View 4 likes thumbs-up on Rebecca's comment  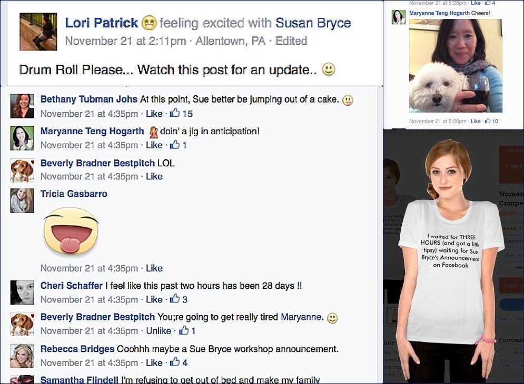point(179,362)
